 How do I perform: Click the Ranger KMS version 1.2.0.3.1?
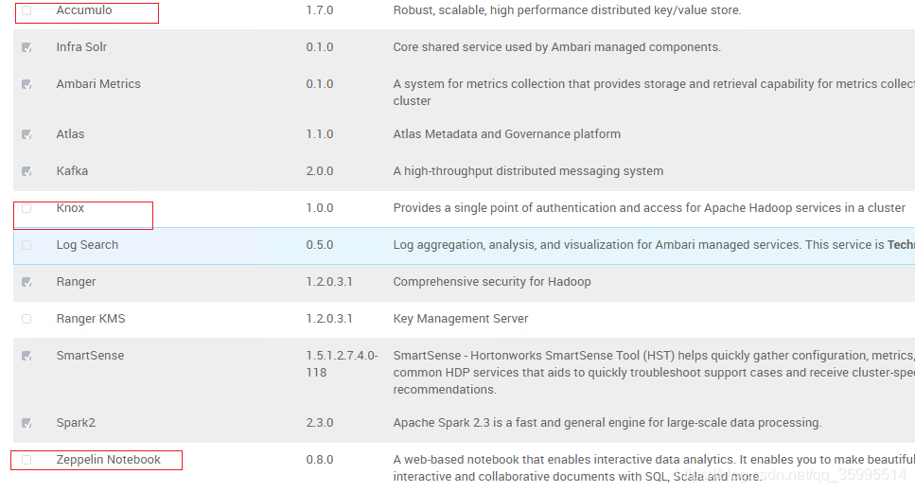(329, 319)
